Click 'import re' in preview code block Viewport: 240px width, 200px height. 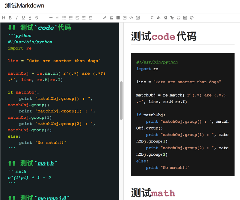(x=147, y=69)
